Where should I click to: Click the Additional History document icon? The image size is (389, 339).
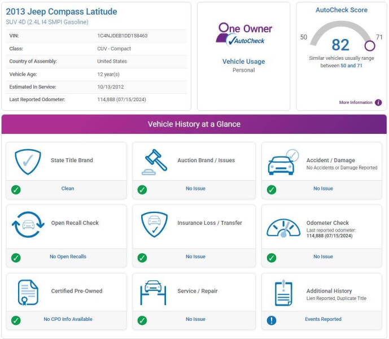pos(283,293)
